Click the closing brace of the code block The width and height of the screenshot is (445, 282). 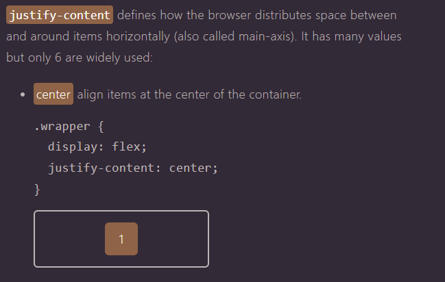coord(37,190)
